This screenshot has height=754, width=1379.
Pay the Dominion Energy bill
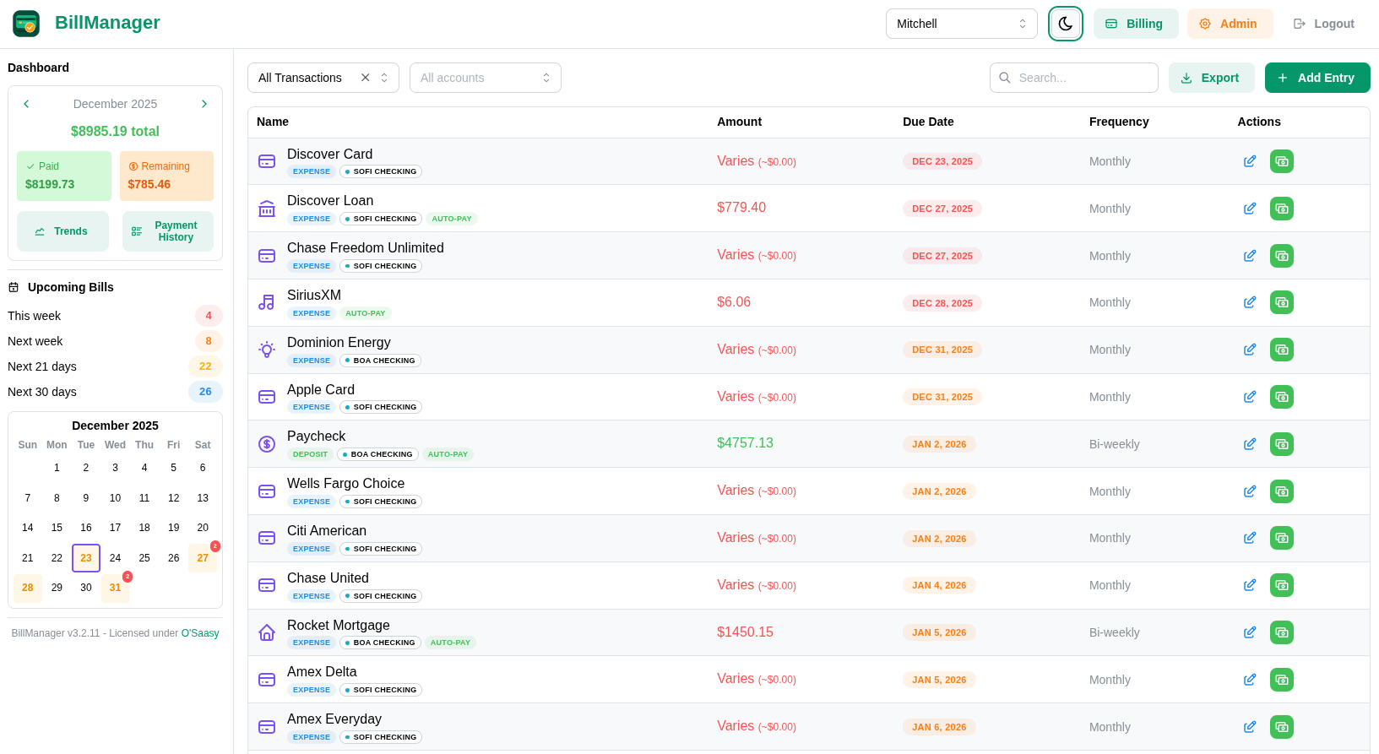tap(1282, 350)
